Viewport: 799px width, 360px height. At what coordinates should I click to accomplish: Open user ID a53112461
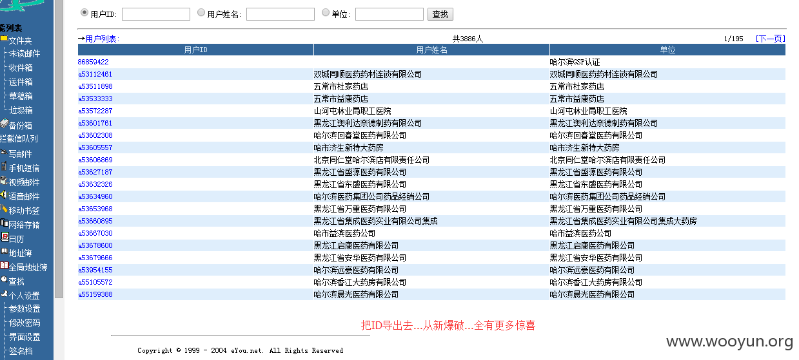[x=95, y=74]
